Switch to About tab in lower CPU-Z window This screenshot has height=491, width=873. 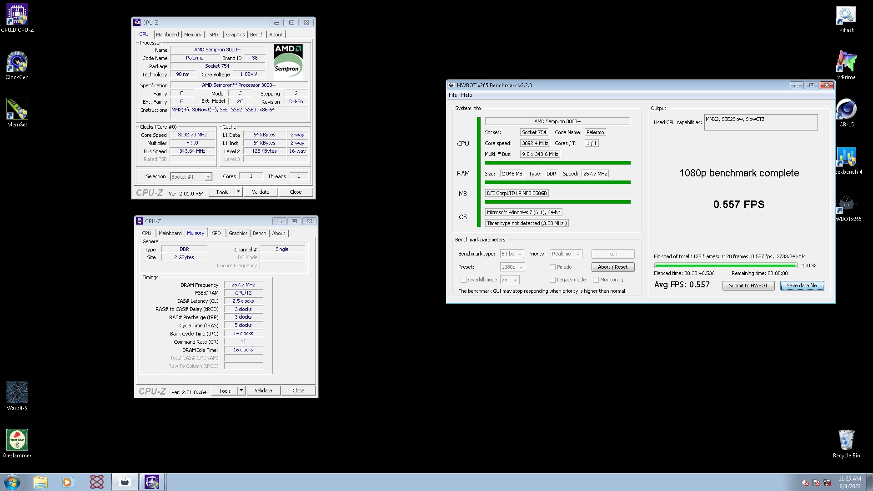tap(279, 233)
